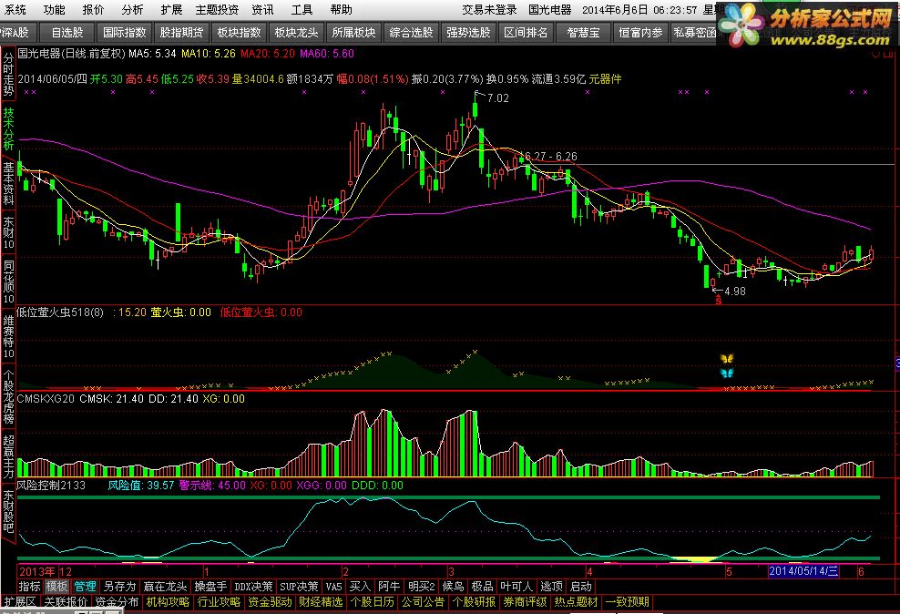This screenshot has height=614, width=900.
Task: Apply the 叶可人 template
Action: 516,587
